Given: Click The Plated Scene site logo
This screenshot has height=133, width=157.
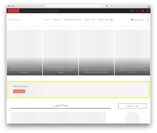Looking at the screenshot, I should click(x=14, y=20).
